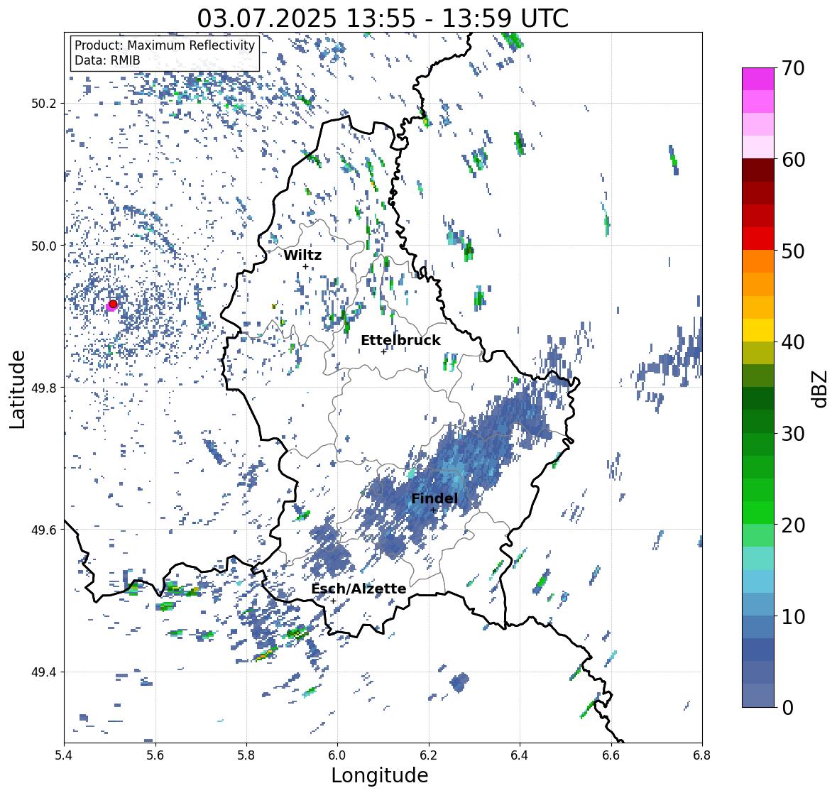This screenshot has height=793, width=837.
Task: Pick the topmost magenta segment of the colorbar
Action: tap(758, 79)
